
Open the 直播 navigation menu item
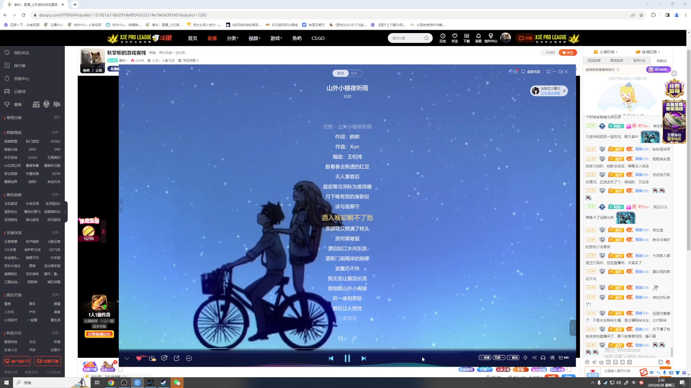(212, 38)
